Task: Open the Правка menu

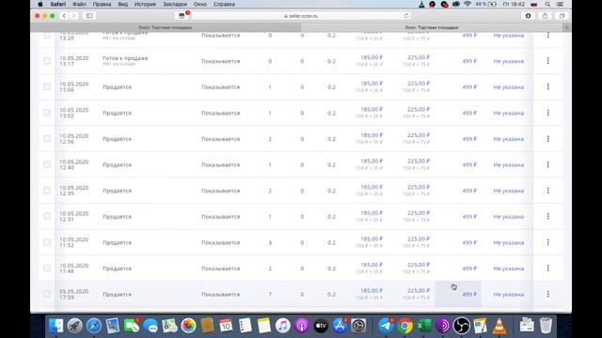Action: pos(102,4)
